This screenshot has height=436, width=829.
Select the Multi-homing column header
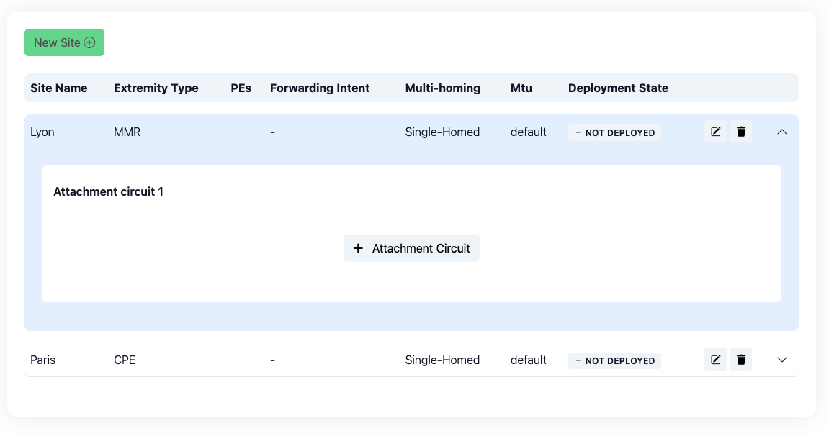click(442, 88)
